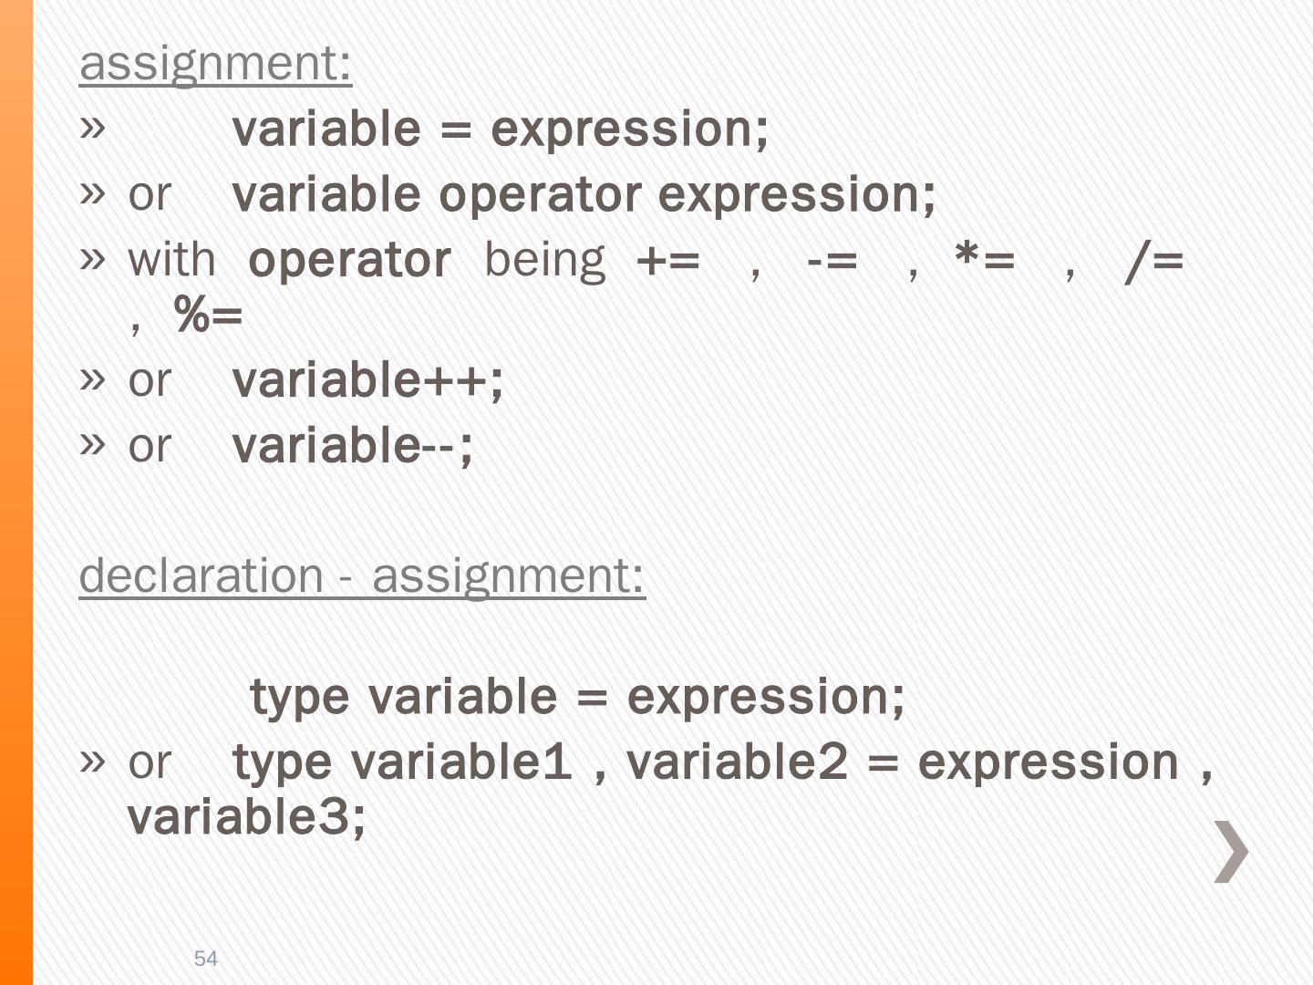Click the *= operator symbol
The height and width of the screenshot is (985, 1313).
point(985,261)
